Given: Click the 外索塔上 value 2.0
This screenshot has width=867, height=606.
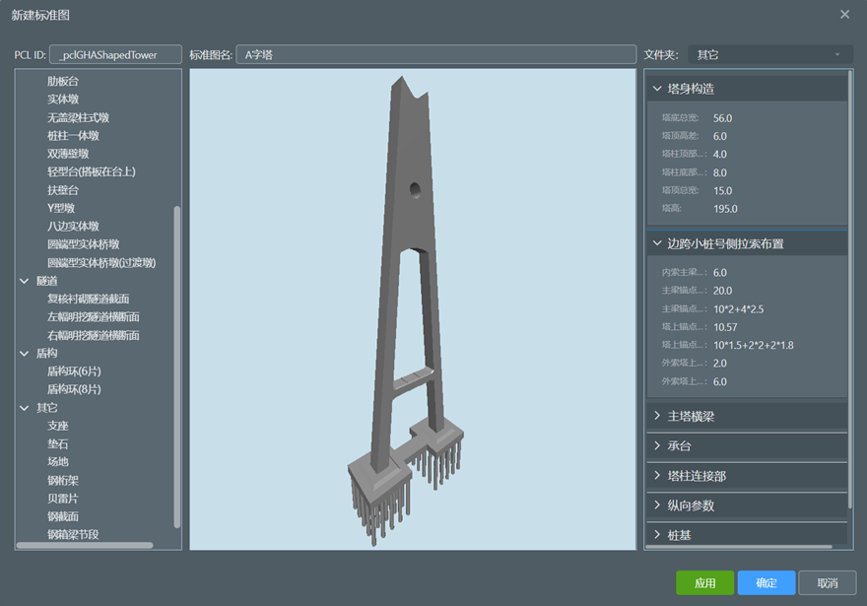Looking at the screenshot, I should [x=720, y=364].
